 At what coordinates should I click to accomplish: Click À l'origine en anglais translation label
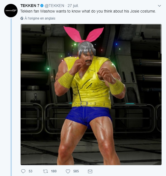[x=40, y=18]
